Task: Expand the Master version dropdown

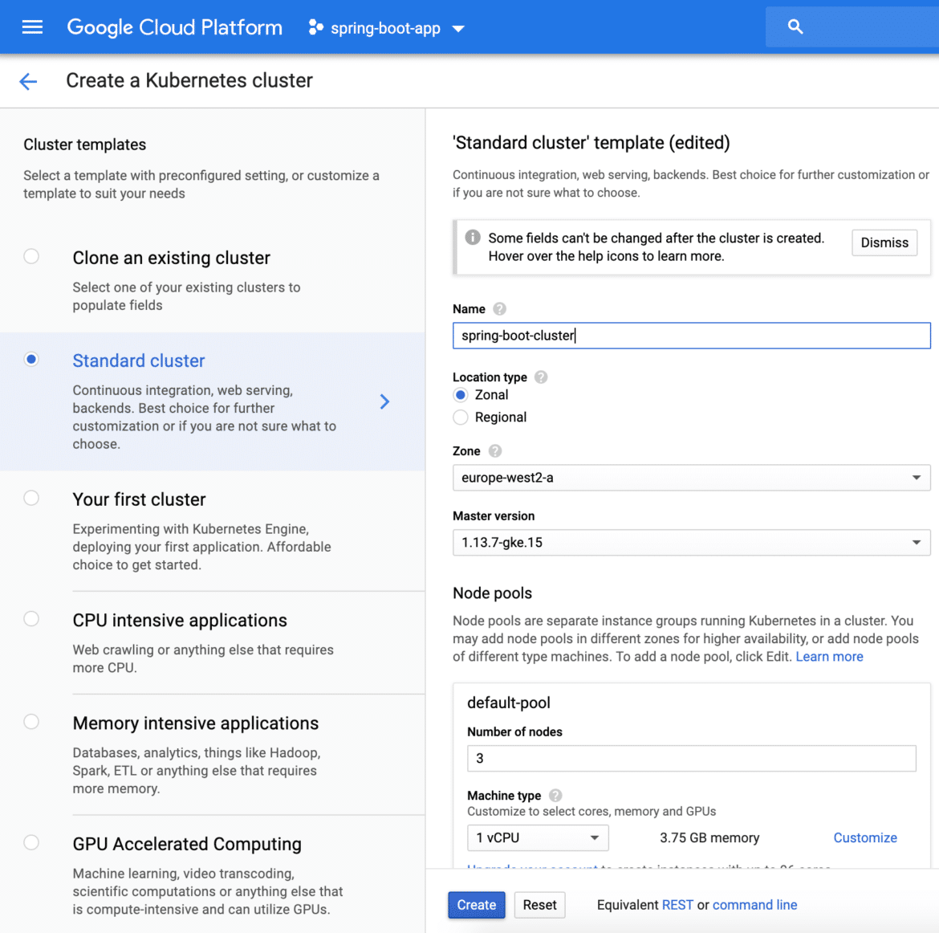Action: pyautogui.click(x=691, y=543)
